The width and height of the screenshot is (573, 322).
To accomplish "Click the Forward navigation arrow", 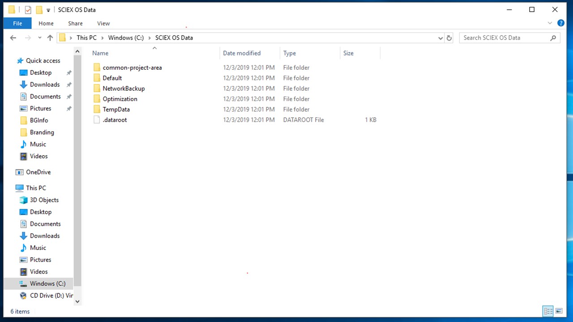I will point(28,38).
